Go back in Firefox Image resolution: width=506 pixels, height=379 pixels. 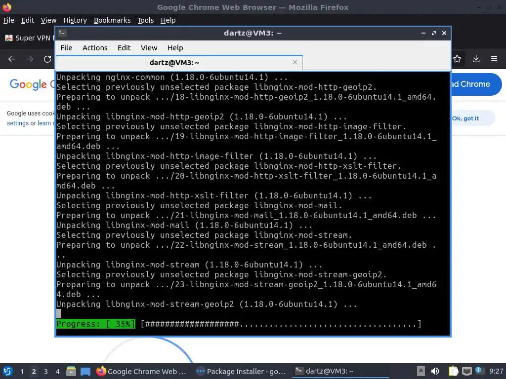(12, 59)
